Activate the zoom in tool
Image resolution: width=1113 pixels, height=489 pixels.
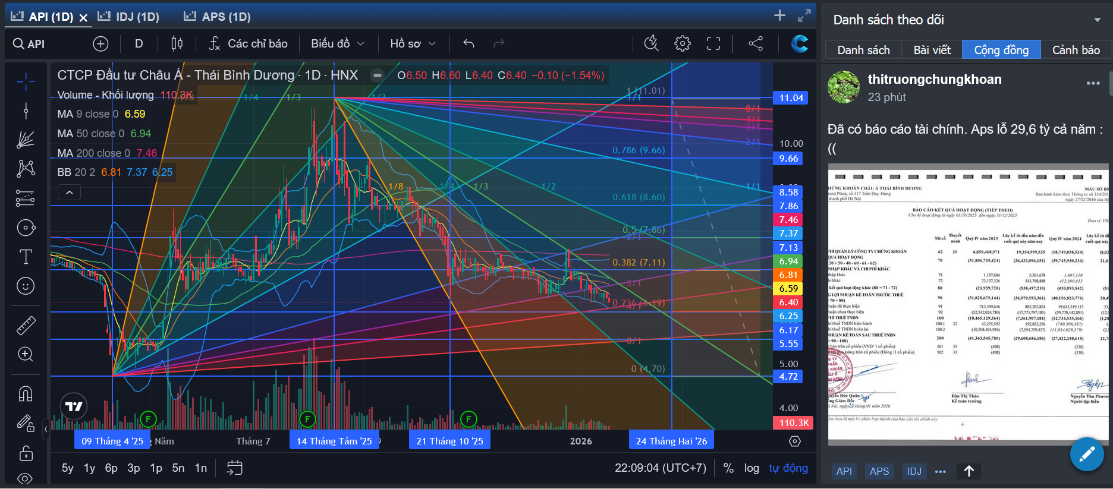(26, 354)
